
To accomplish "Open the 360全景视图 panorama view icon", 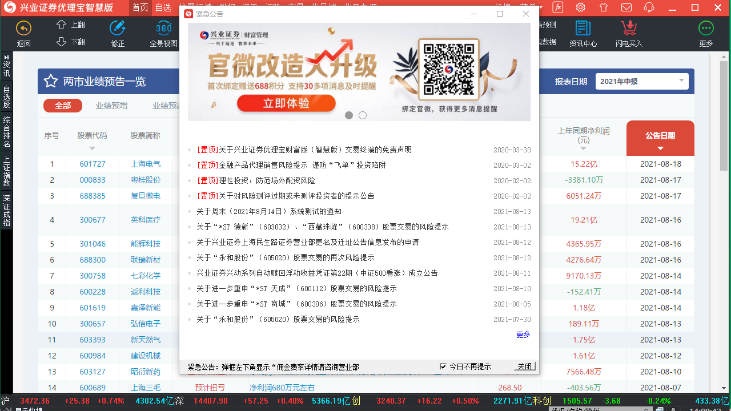I will point(163,27).
